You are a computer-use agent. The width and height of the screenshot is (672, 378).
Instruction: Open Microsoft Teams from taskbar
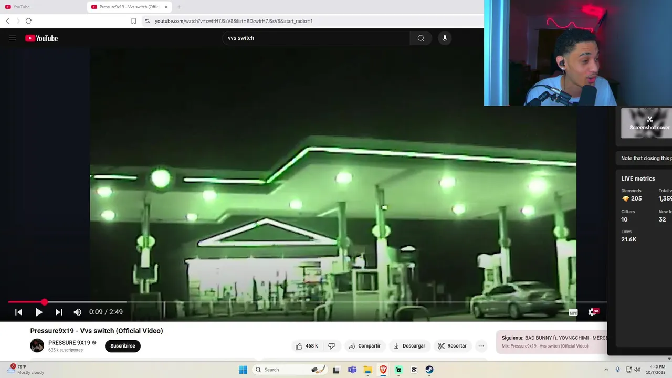coord(352,370)
